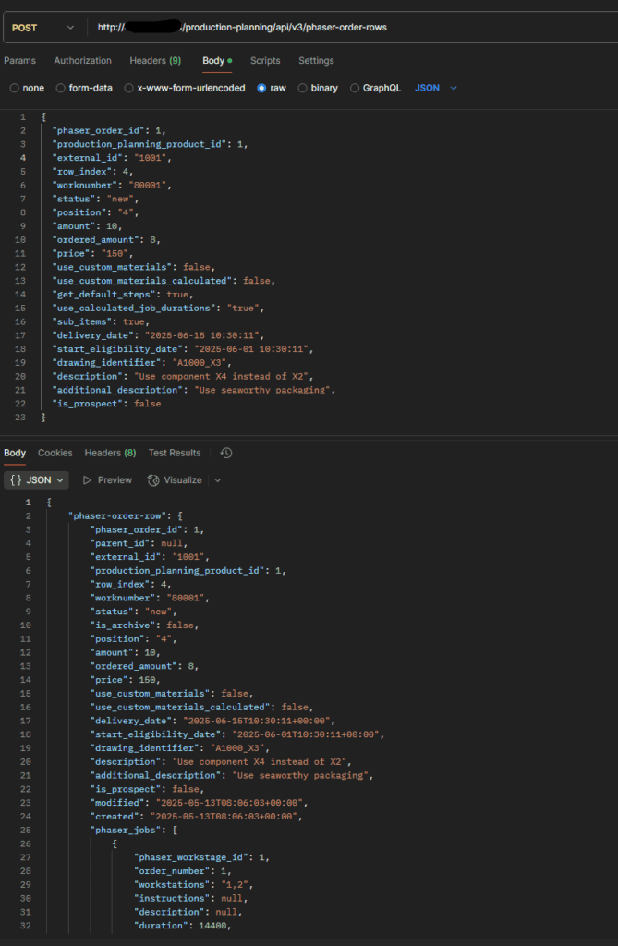Select the form-data radio button
Viewport: 618px width, 946px height.
60,88
